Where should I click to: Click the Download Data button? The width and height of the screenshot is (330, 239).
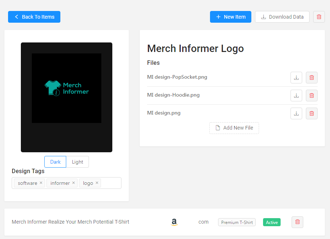pos(282,17)
